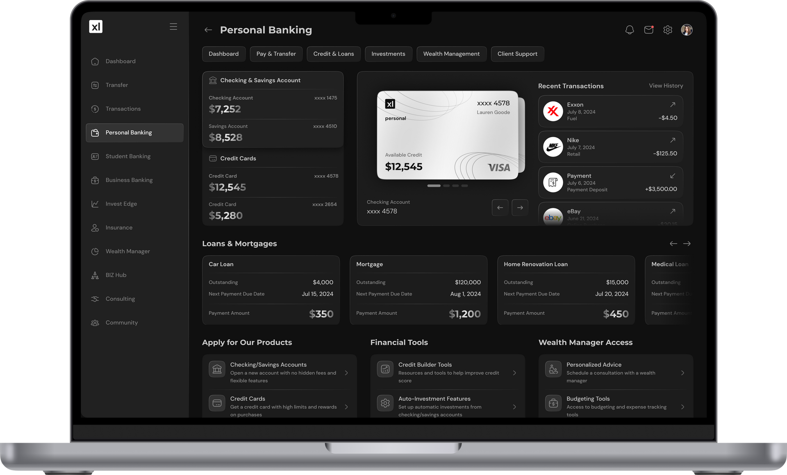
Task: Select Credit Card xxxx 4578 row
Action: click(273, 183)
